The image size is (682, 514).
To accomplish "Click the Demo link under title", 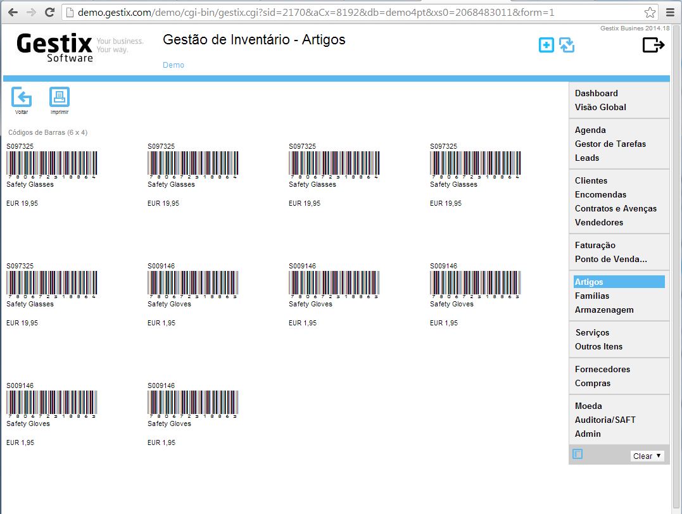I will [173, 65].
